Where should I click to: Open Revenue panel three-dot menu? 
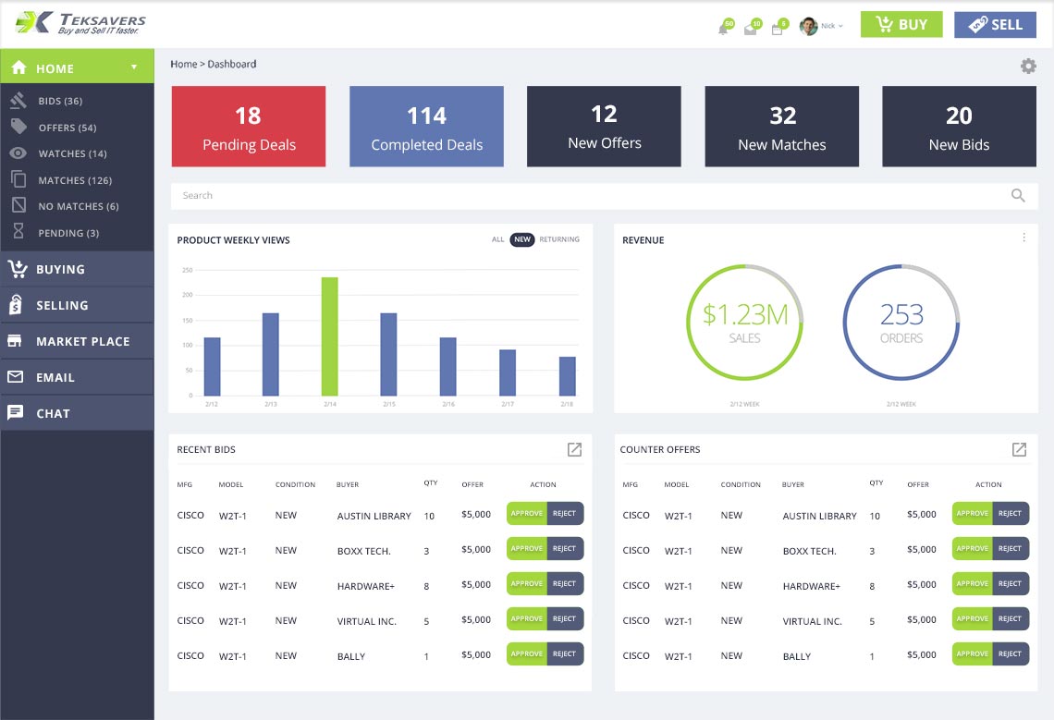[x=1023, y=238]
